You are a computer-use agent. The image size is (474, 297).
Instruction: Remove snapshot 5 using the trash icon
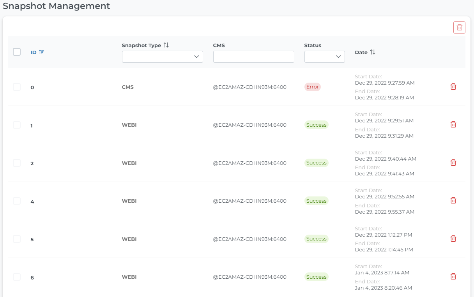(x=453, y=238)
